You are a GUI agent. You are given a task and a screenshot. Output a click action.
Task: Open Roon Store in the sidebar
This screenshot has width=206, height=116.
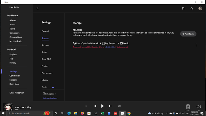[x=14, y=84]
